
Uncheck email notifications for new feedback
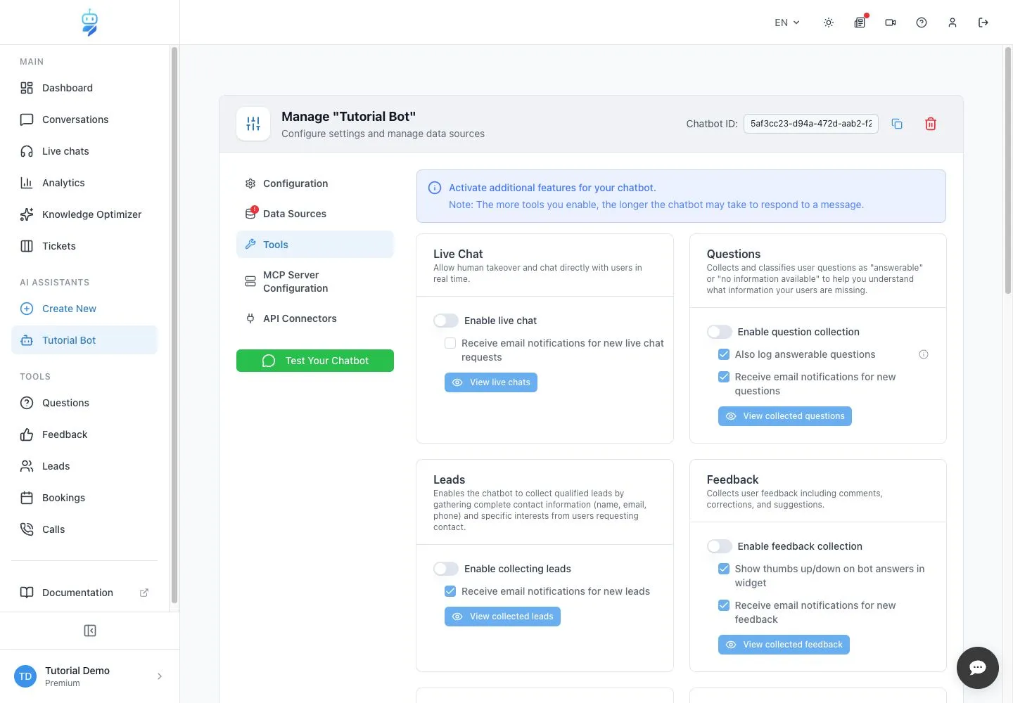[724, 605]
